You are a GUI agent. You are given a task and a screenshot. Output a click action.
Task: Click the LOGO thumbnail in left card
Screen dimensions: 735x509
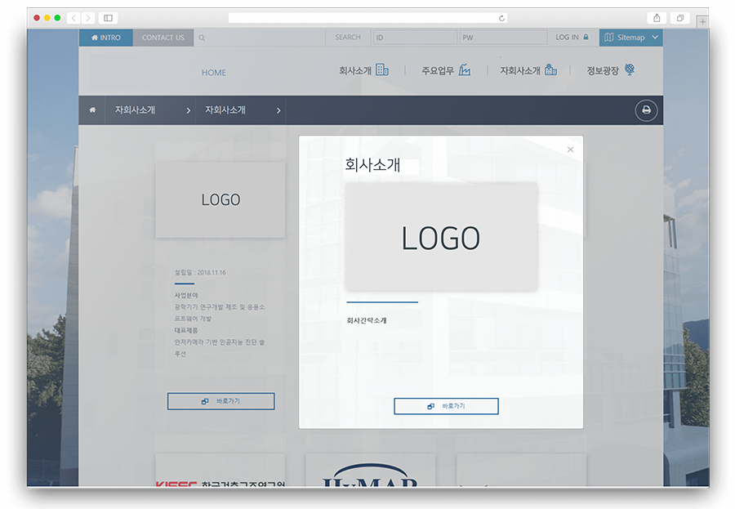point(220,200)
